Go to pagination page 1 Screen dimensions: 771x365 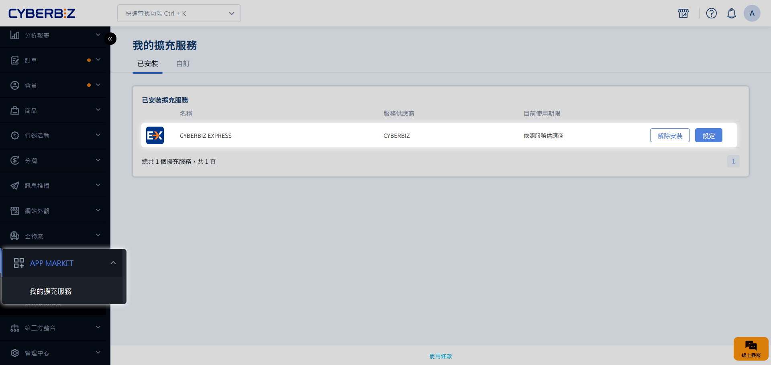pyautogui.click(x=733, y=161)
